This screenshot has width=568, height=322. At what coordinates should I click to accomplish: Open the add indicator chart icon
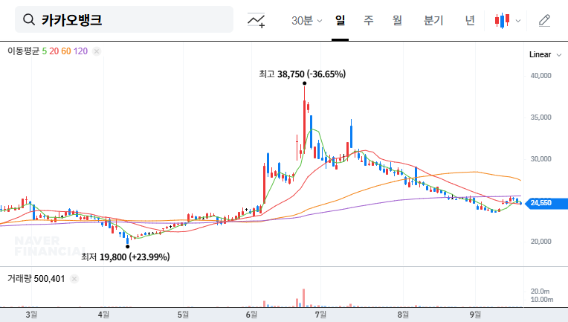tap(256, 20)
